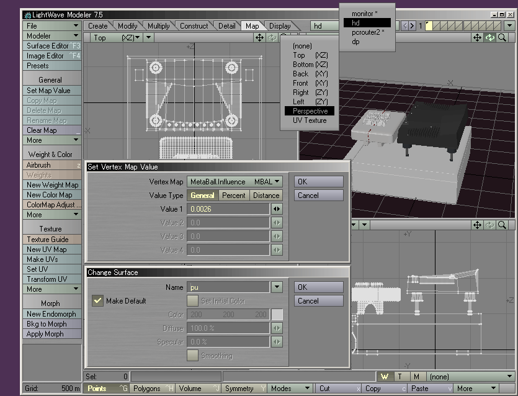Image resolution: width=518 pixels, height=396 pixels.
Task: Click the Zoom icon on the bottom-right viewport
Action: [502, 225]
